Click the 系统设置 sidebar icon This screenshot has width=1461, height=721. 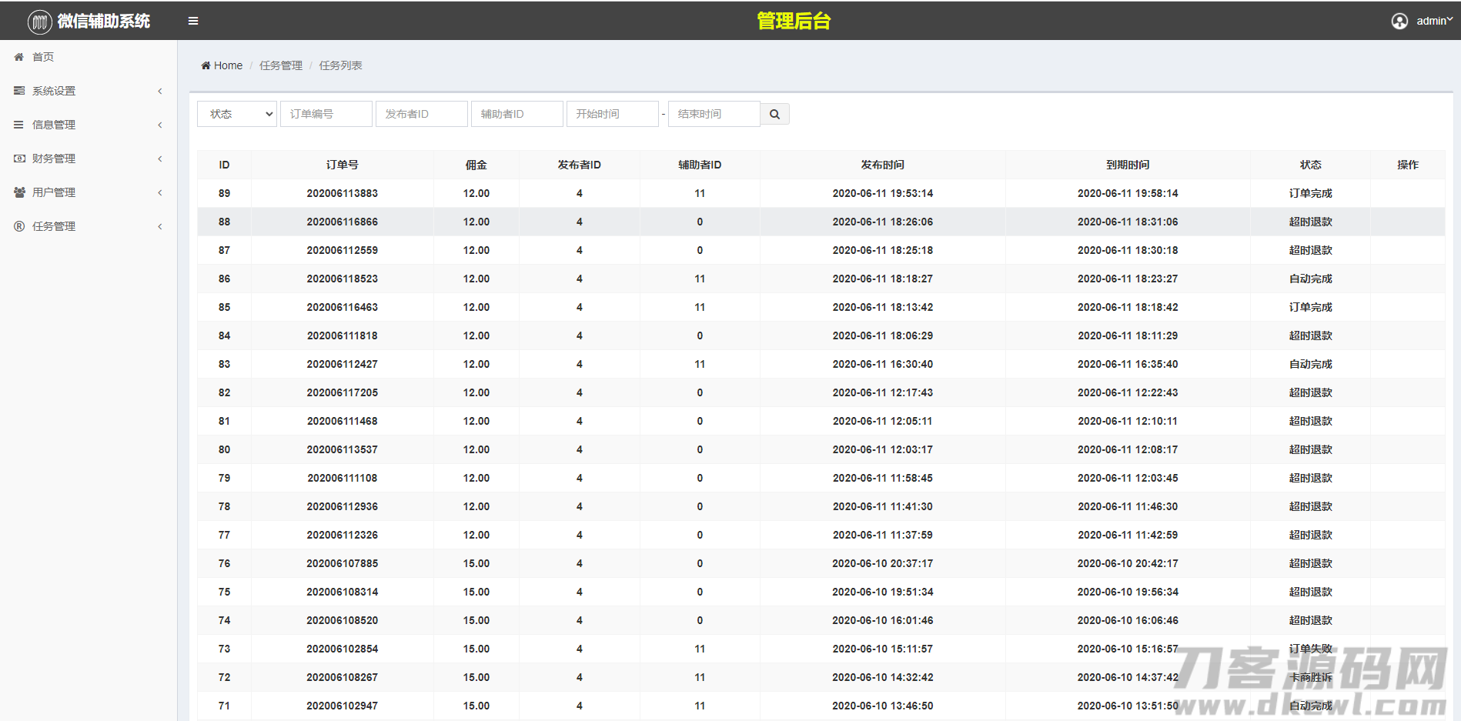coord(19,91)
